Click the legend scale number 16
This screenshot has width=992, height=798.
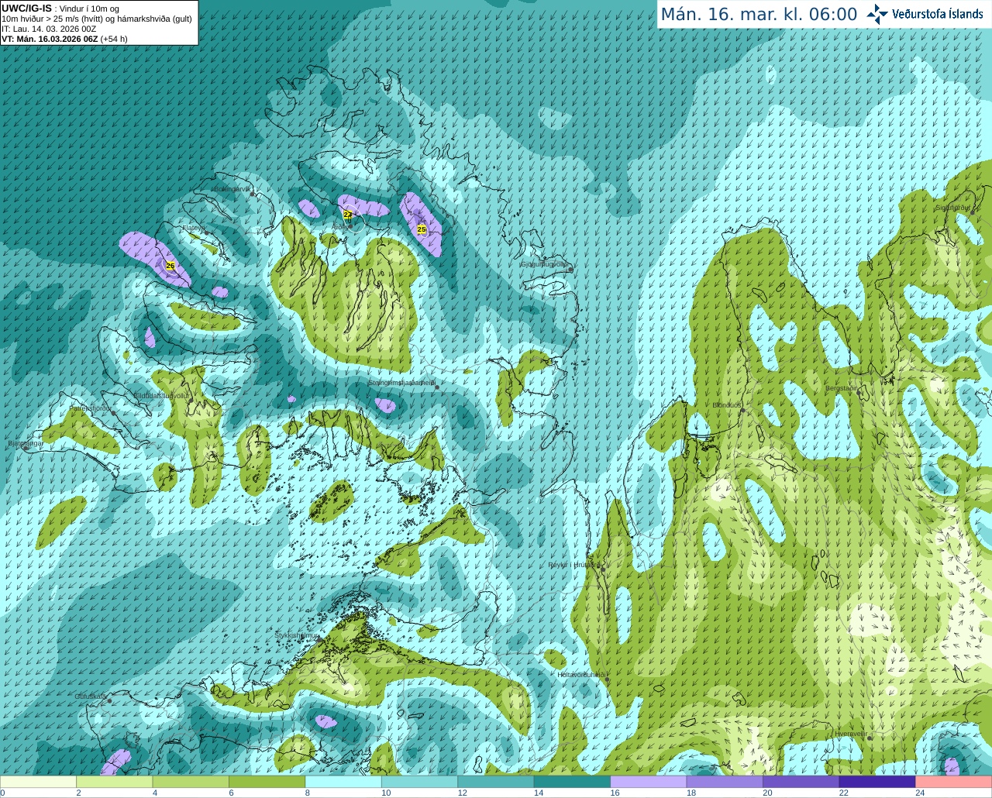(615, 793)
